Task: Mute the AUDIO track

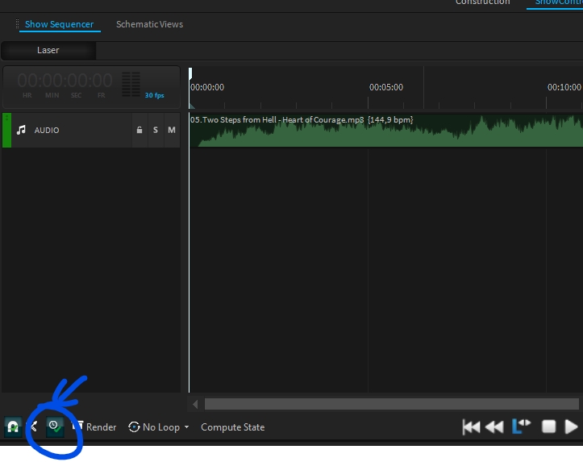Action: [x=172, y=130]
